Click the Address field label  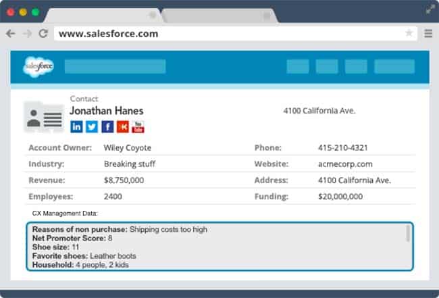(x=271, y=180)
